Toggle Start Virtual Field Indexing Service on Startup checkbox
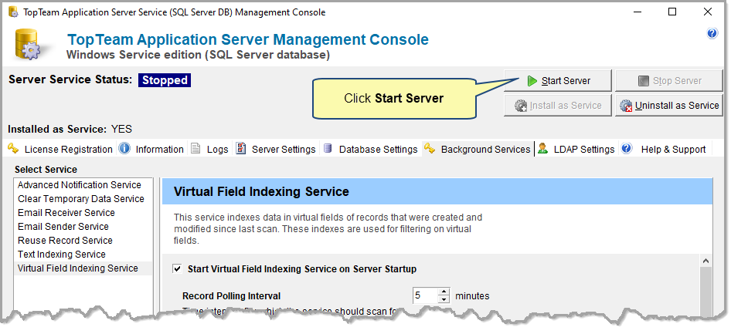The height and width of the screenshot is (334, 731). tap(177, 269)
